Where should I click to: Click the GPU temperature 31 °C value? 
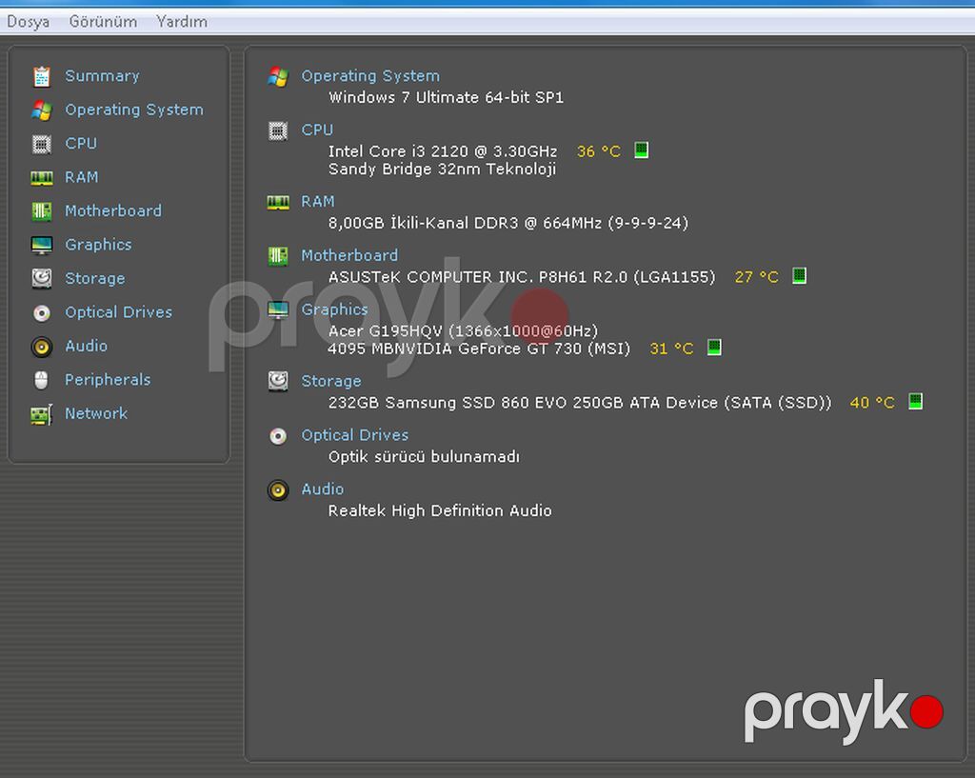[x=671, y=349]
